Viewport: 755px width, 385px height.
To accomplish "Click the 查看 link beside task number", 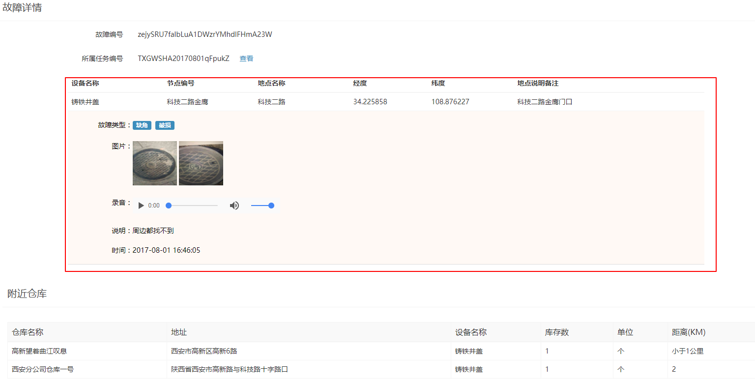I will (x=246, y=59).
